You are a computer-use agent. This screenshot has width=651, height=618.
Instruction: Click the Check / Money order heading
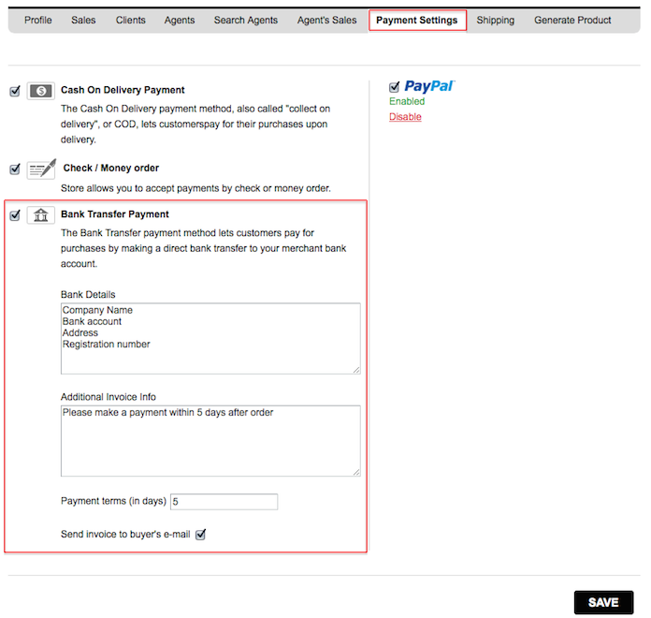pyautogui.click(x=111, y=168)
